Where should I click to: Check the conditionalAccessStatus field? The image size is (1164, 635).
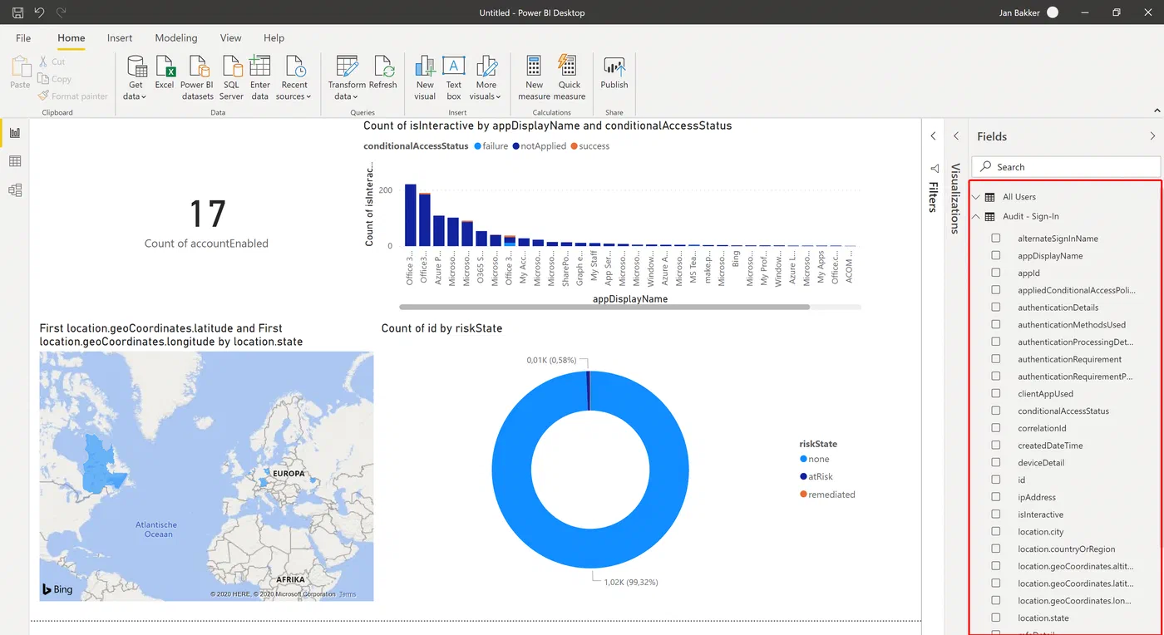pos(996,411)
